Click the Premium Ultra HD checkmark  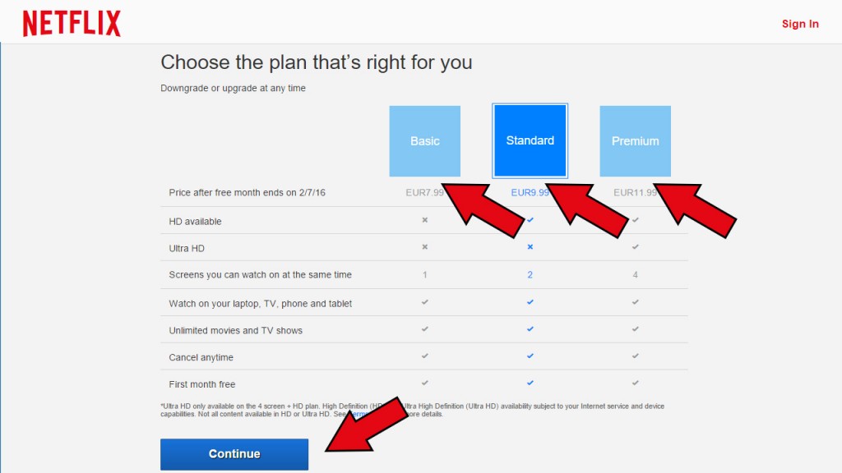pos(636,246)
